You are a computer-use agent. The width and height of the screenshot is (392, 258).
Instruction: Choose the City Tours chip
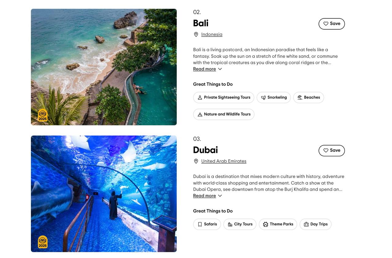240,224
